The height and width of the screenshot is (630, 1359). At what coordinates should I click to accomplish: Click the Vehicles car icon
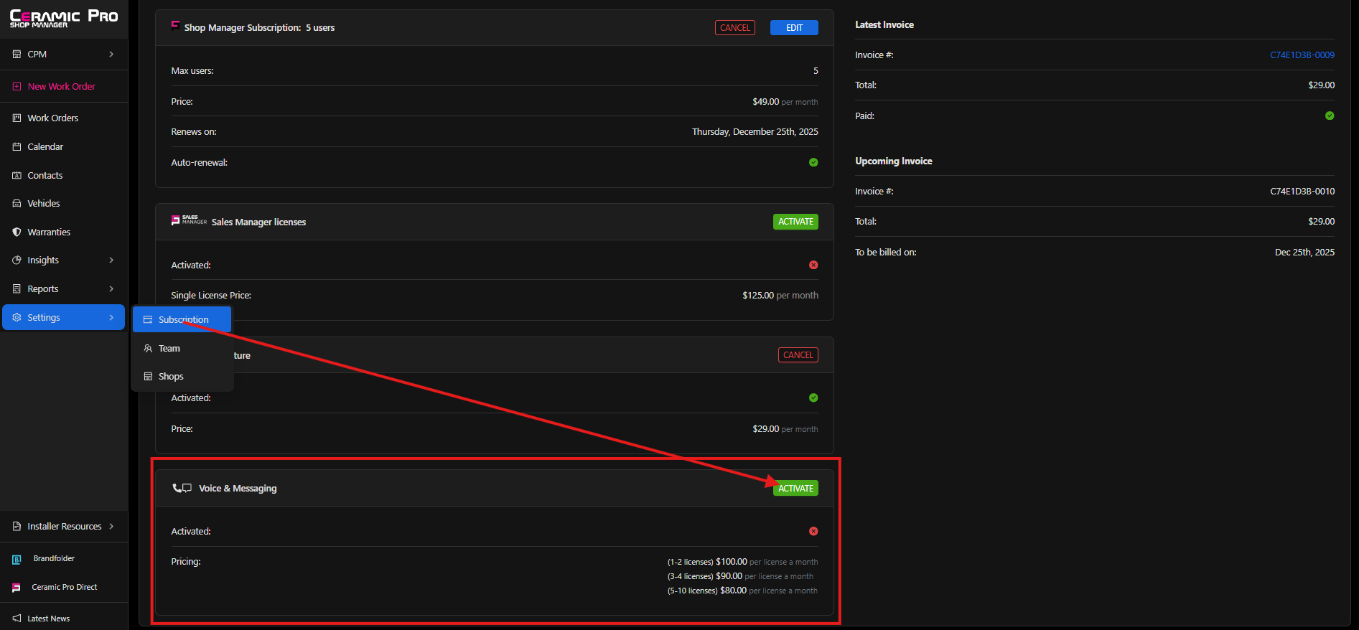pyautogui.click(x=17, y=204)
